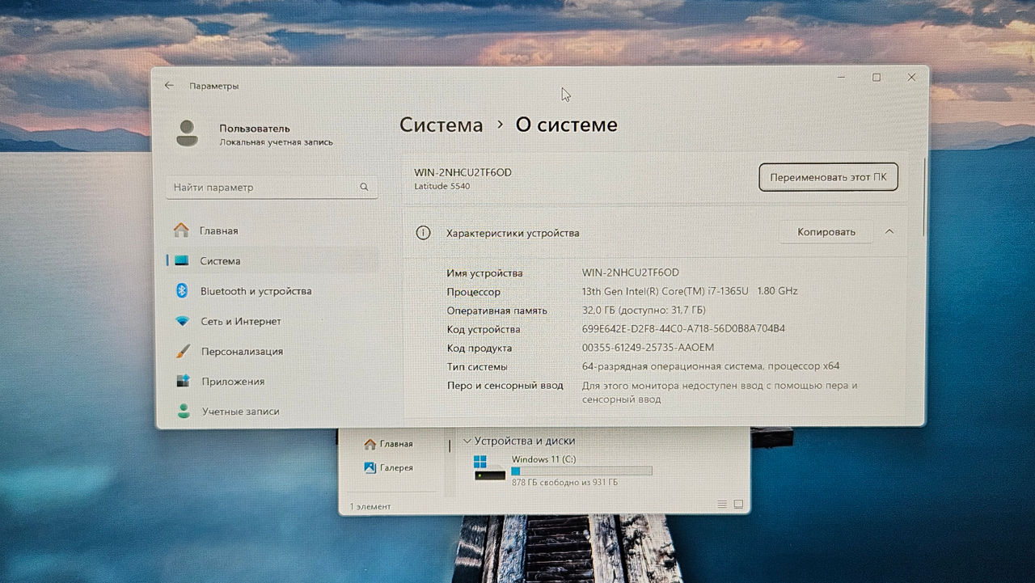
Task: Click the Оперативная память 32,0 ГБ value
Action: click(x=644, y=311)
